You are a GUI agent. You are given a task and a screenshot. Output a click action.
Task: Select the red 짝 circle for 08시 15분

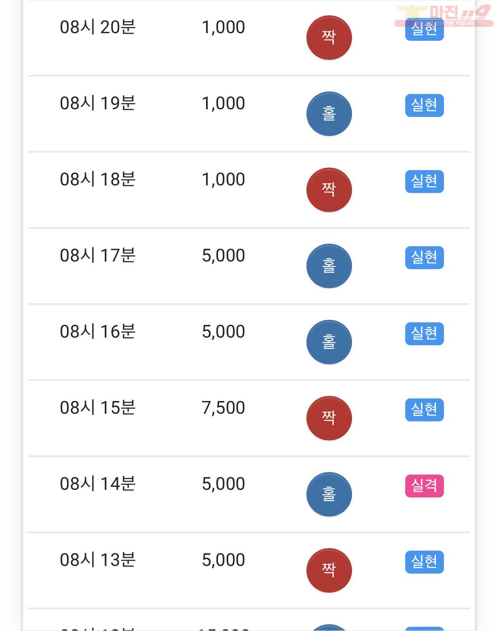329,418
